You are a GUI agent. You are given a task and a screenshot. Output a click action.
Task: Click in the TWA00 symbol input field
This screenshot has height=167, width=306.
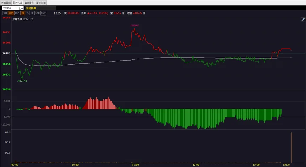(8, 8)
